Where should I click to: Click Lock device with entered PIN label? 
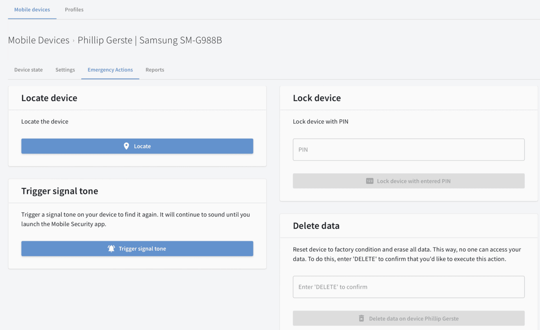[x=413, y=181]
